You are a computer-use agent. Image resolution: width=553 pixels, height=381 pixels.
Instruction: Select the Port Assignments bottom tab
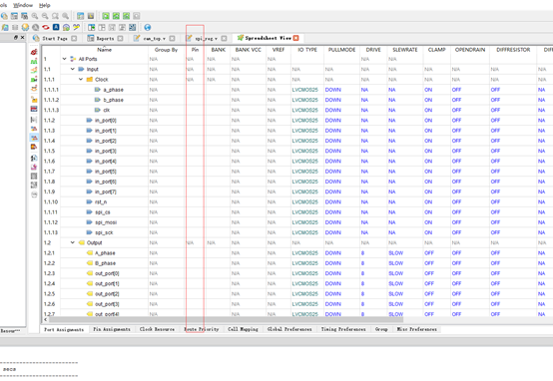click(64, 329)
